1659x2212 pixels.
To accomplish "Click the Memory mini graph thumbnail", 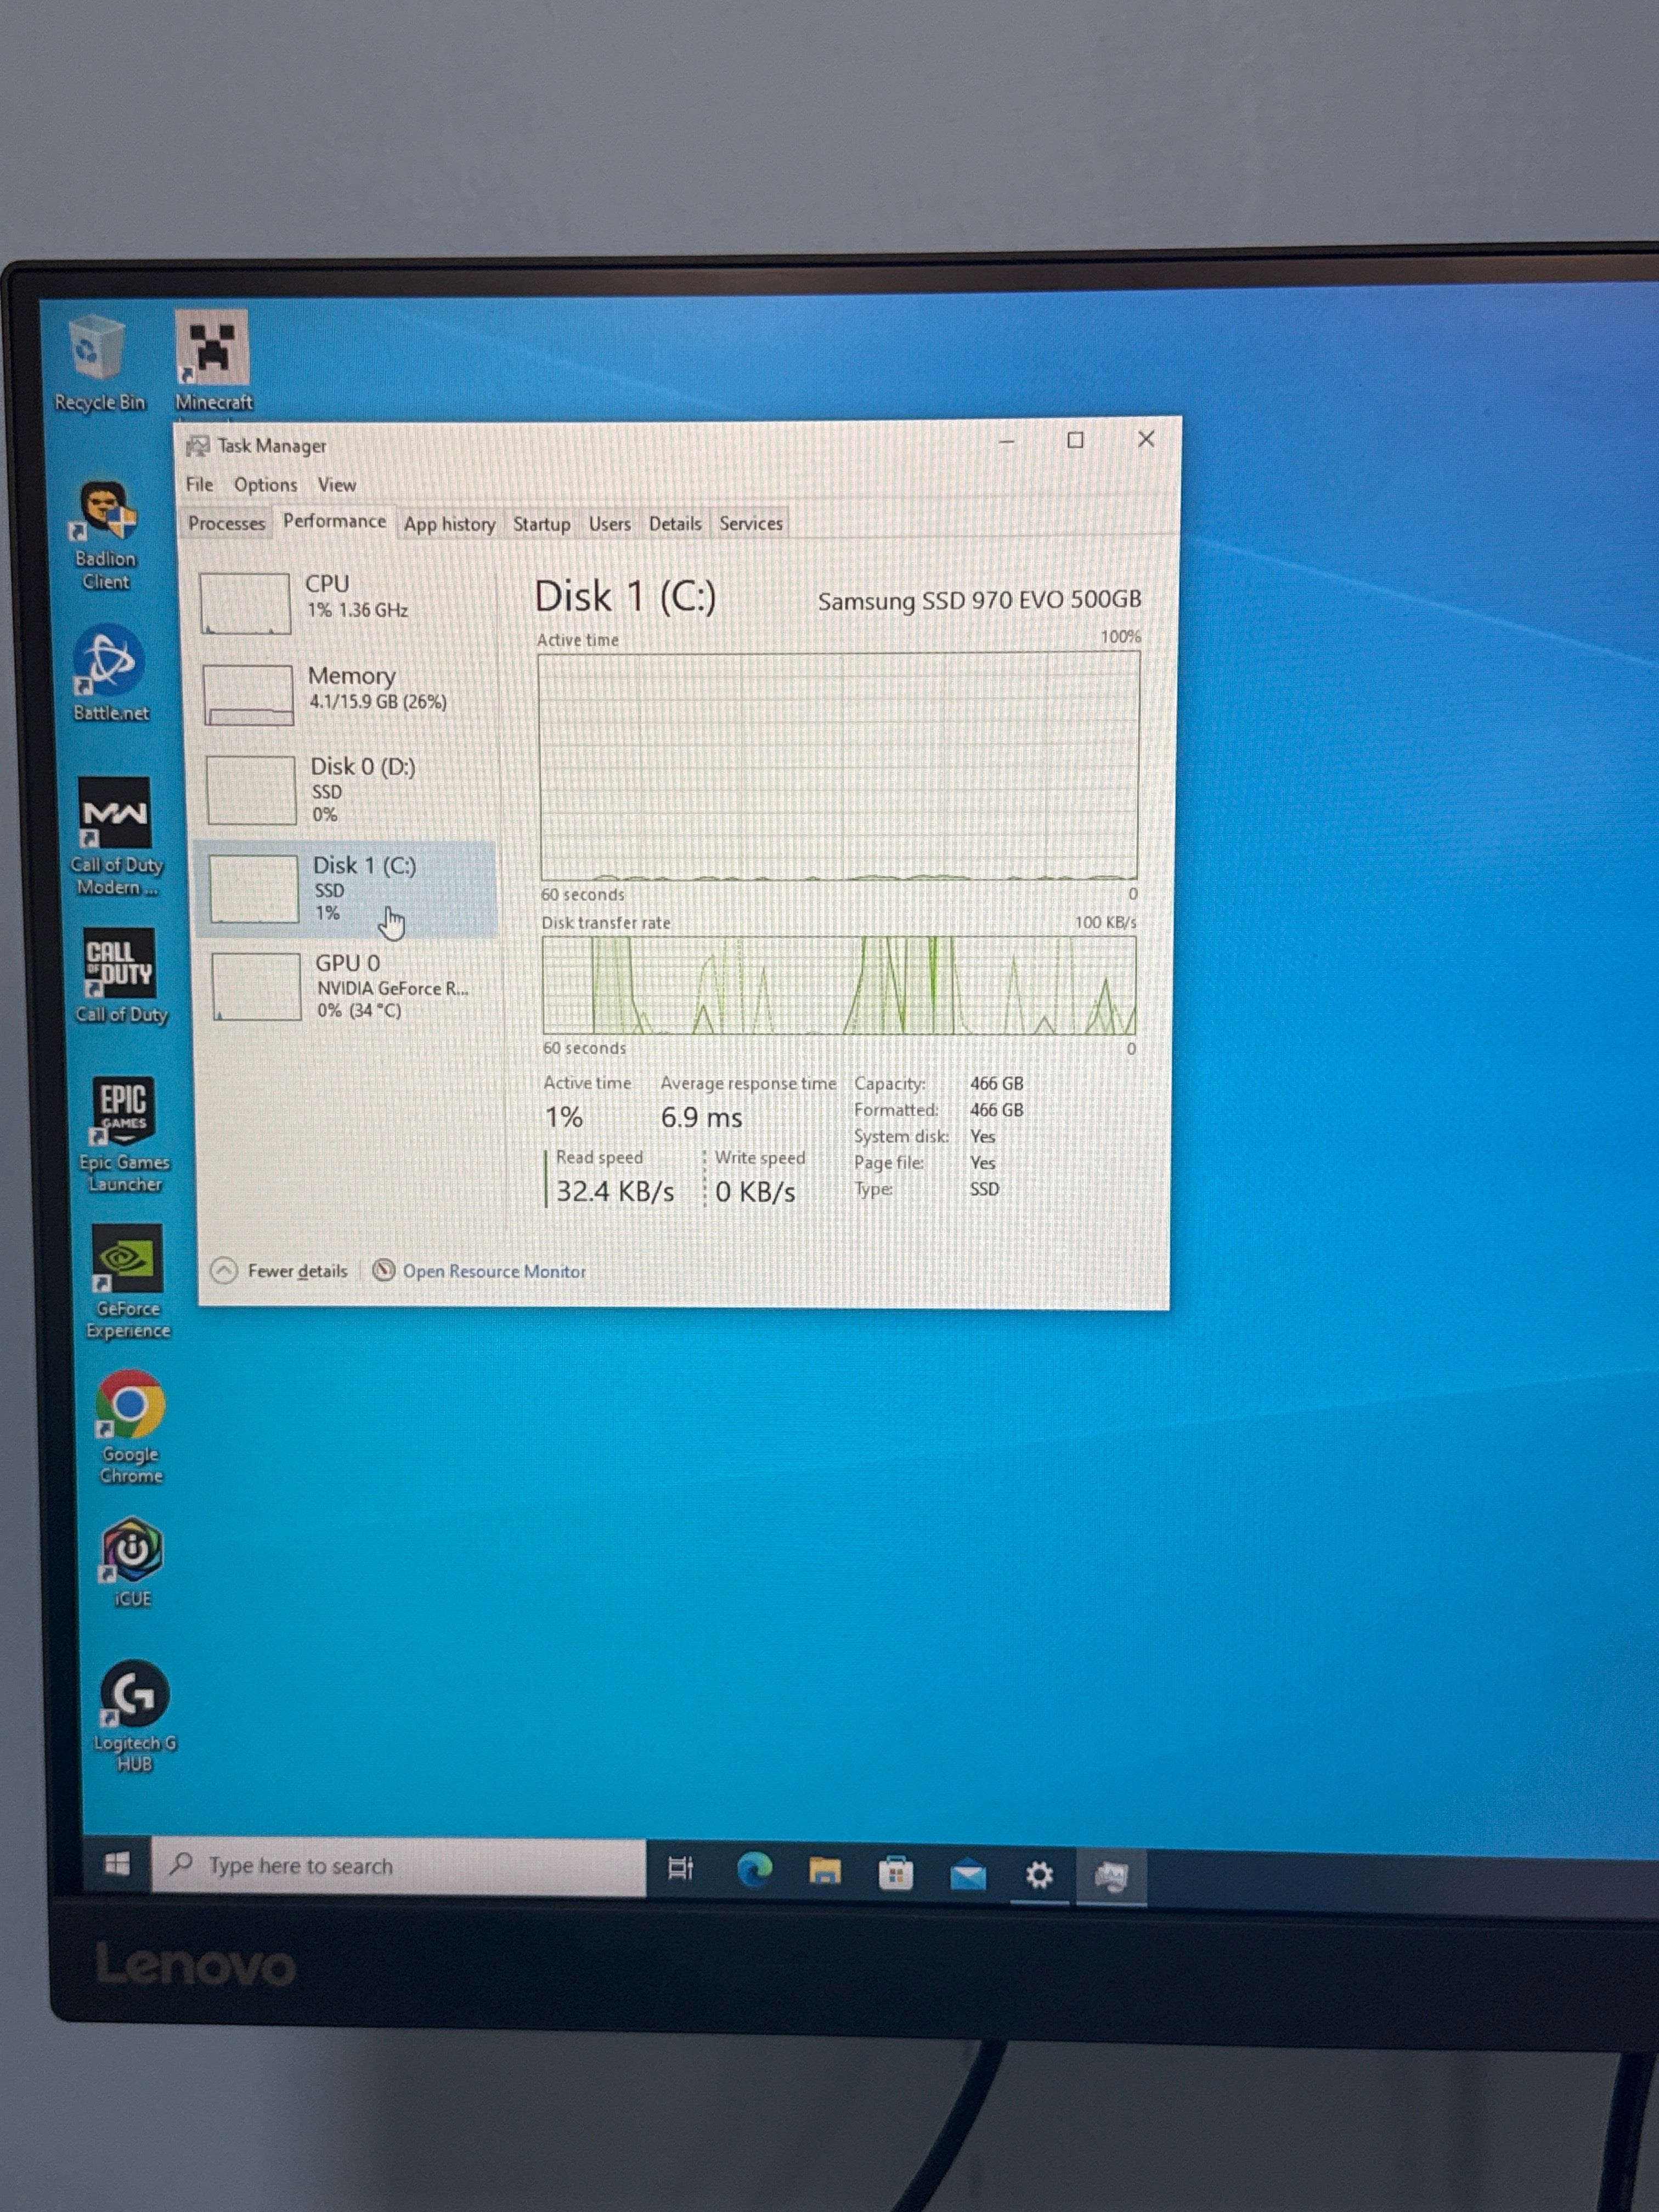I will [x=248, y=695].
